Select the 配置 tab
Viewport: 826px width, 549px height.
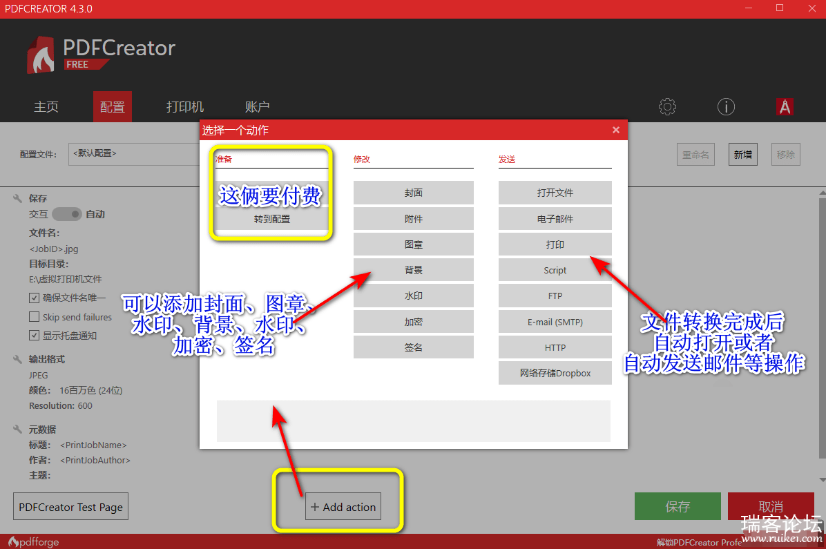coord(112,107)
